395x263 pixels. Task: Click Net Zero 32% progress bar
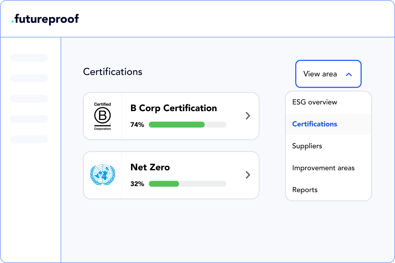pyautogui.click(x=187, y=184)
